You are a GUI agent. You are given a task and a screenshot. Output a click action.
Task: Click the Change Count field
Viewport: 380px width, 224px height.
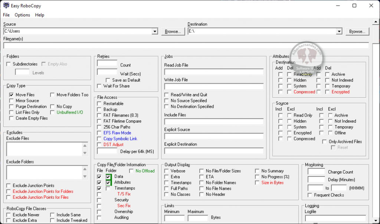pyautogui.click(x=316, y=172)
